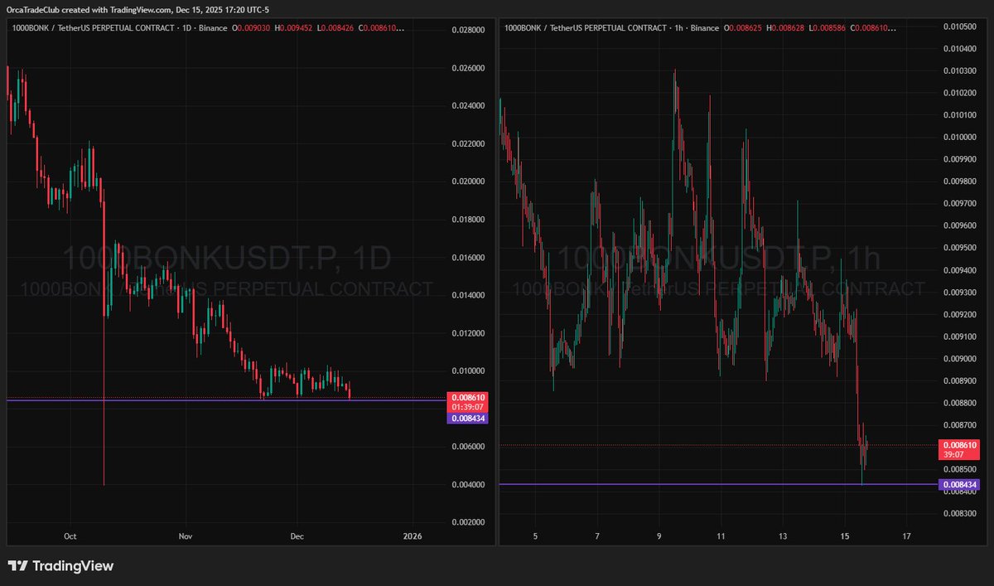
Task: Click the Nov label on daily time axis
Action: [x=186, y=536]
